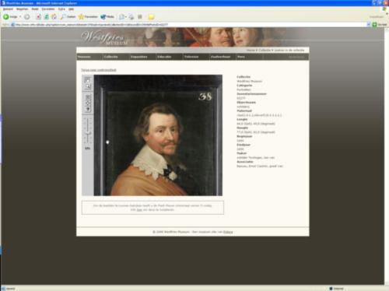Expand the Mail button dropdown arrow
This screenshot has height=291, width=389.
coord(126,16)
